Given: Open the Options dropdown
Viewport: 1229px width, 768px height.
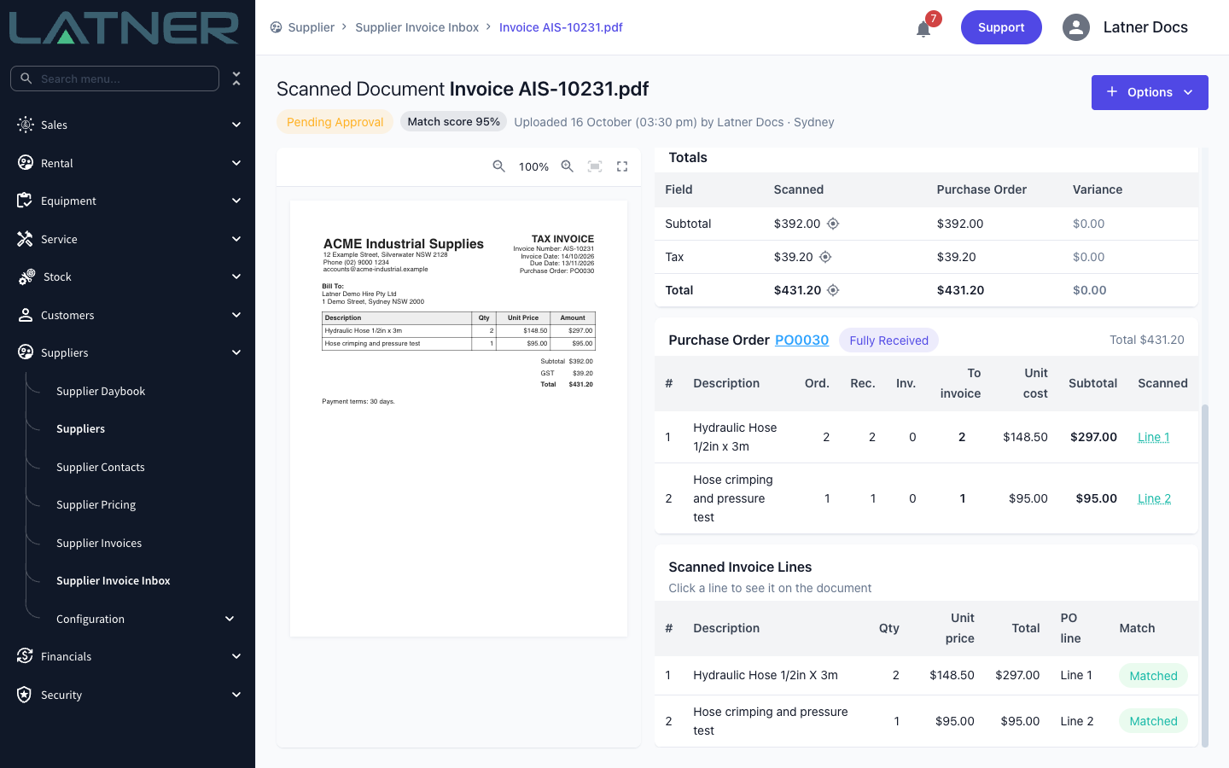Looking at the screenshot, I should coord(1150,92).
